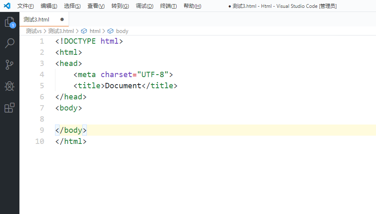Place cursor in <!DOCTYPE html> line

(x=89, y=41)
